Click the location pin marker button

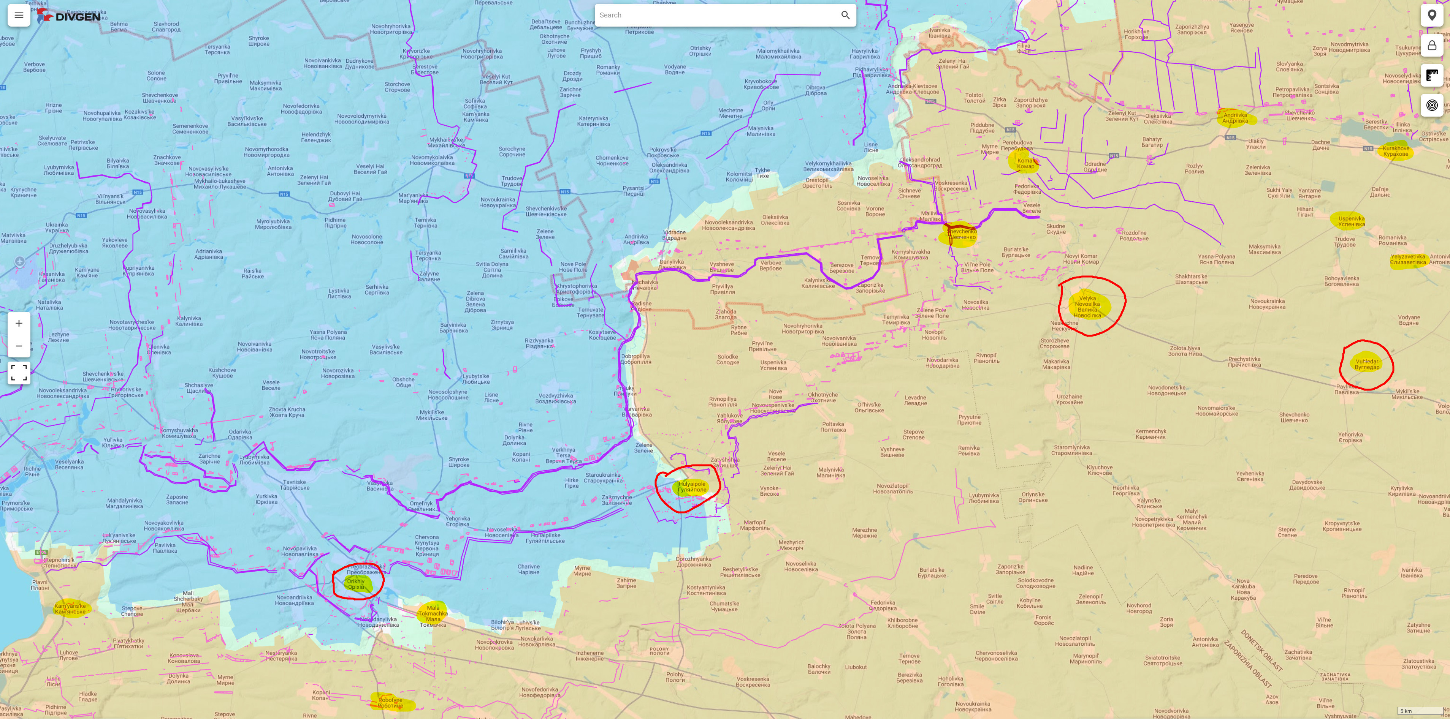1431,15
